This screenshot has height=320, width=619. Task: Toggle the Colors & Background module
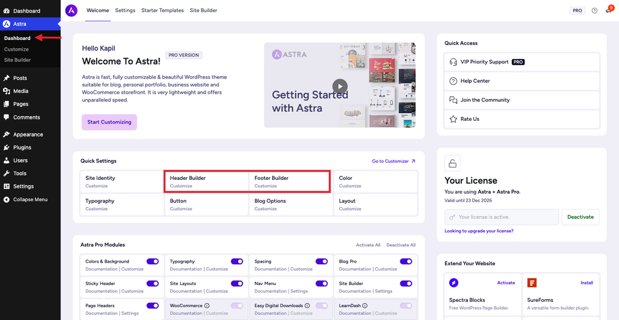(x=152, y=261)
